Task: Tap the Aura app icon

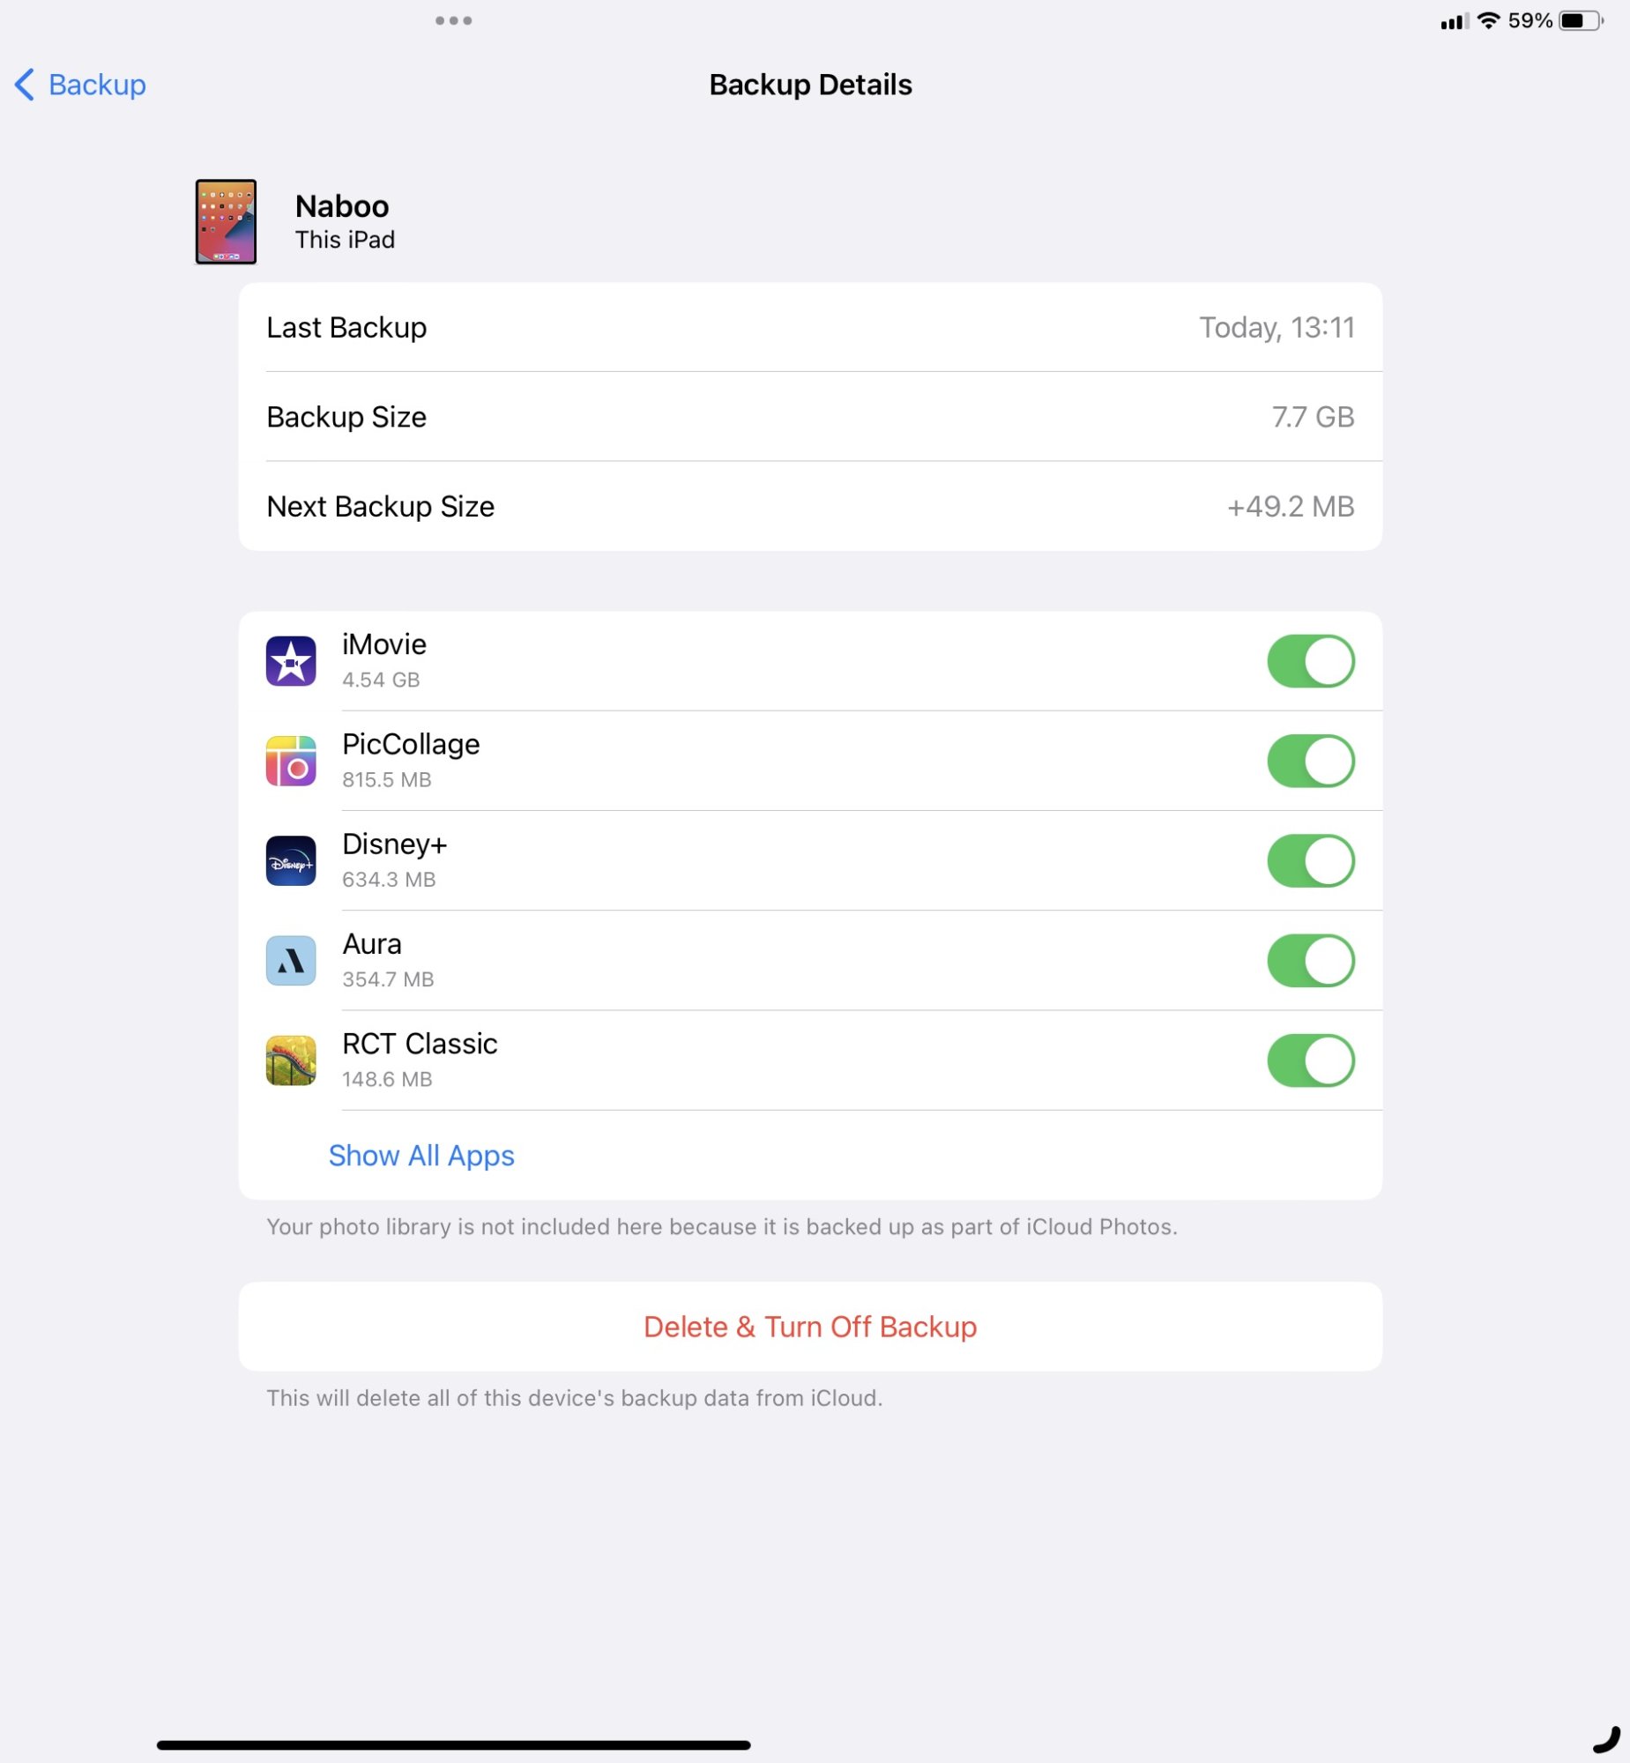Action: coord(291,960)
